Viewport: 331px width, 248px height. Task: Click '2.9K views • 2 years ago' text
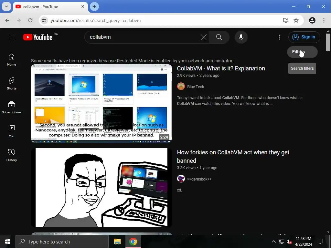[x=198, y=76]
